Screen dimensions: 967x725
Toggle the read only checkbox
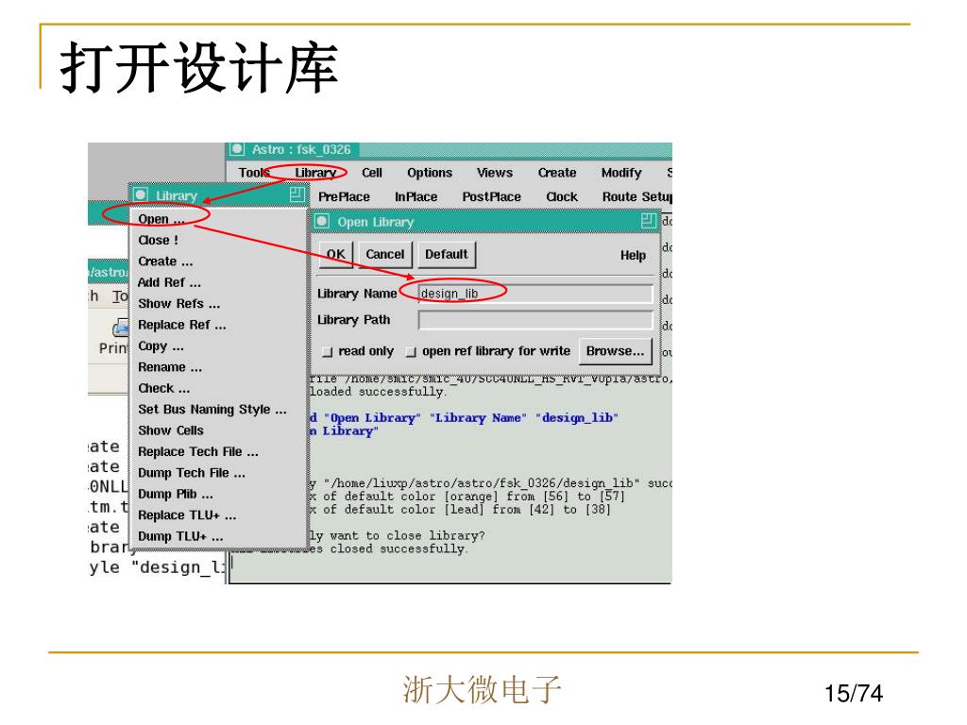pyautogui.click(x=328, y=352)
